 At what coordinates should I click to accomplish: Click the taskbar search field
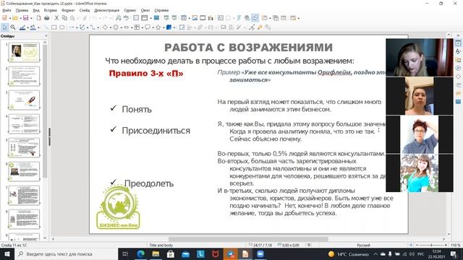tap(66, 253)
